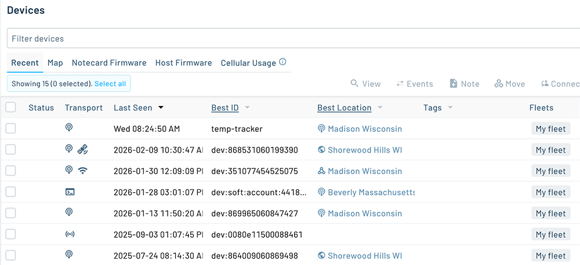Viewport: 580px width, 265px height.
Task: Open the Notecard Firmware tab
Action: pyautogui.click(x=109, y=62)
